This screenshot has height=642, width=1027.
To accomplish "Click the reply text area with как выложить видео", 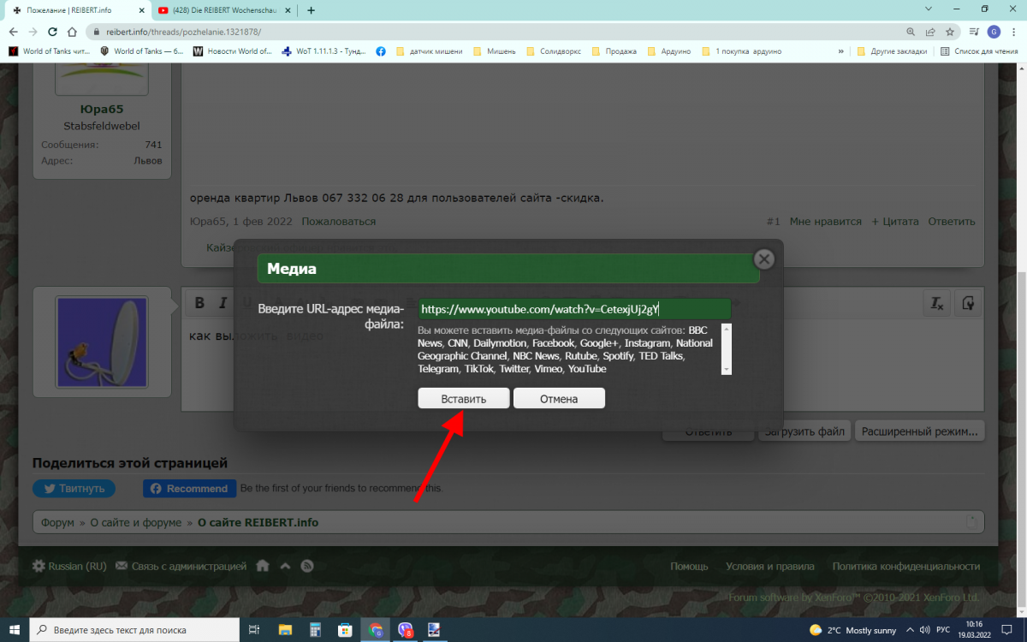I will tap(585, 364).
